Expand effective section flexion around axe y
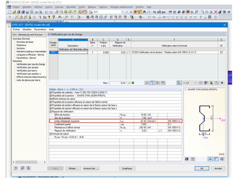Screen dimensions: 238x178 coord(50,105)
